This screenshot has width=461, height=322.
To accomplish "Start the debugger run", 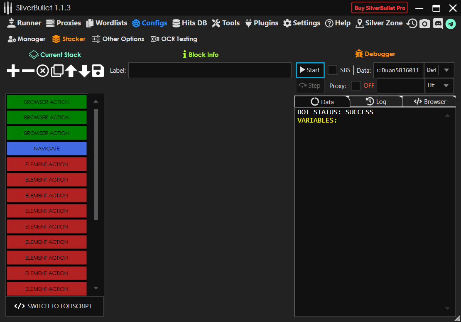I will (x=310, y=70).
